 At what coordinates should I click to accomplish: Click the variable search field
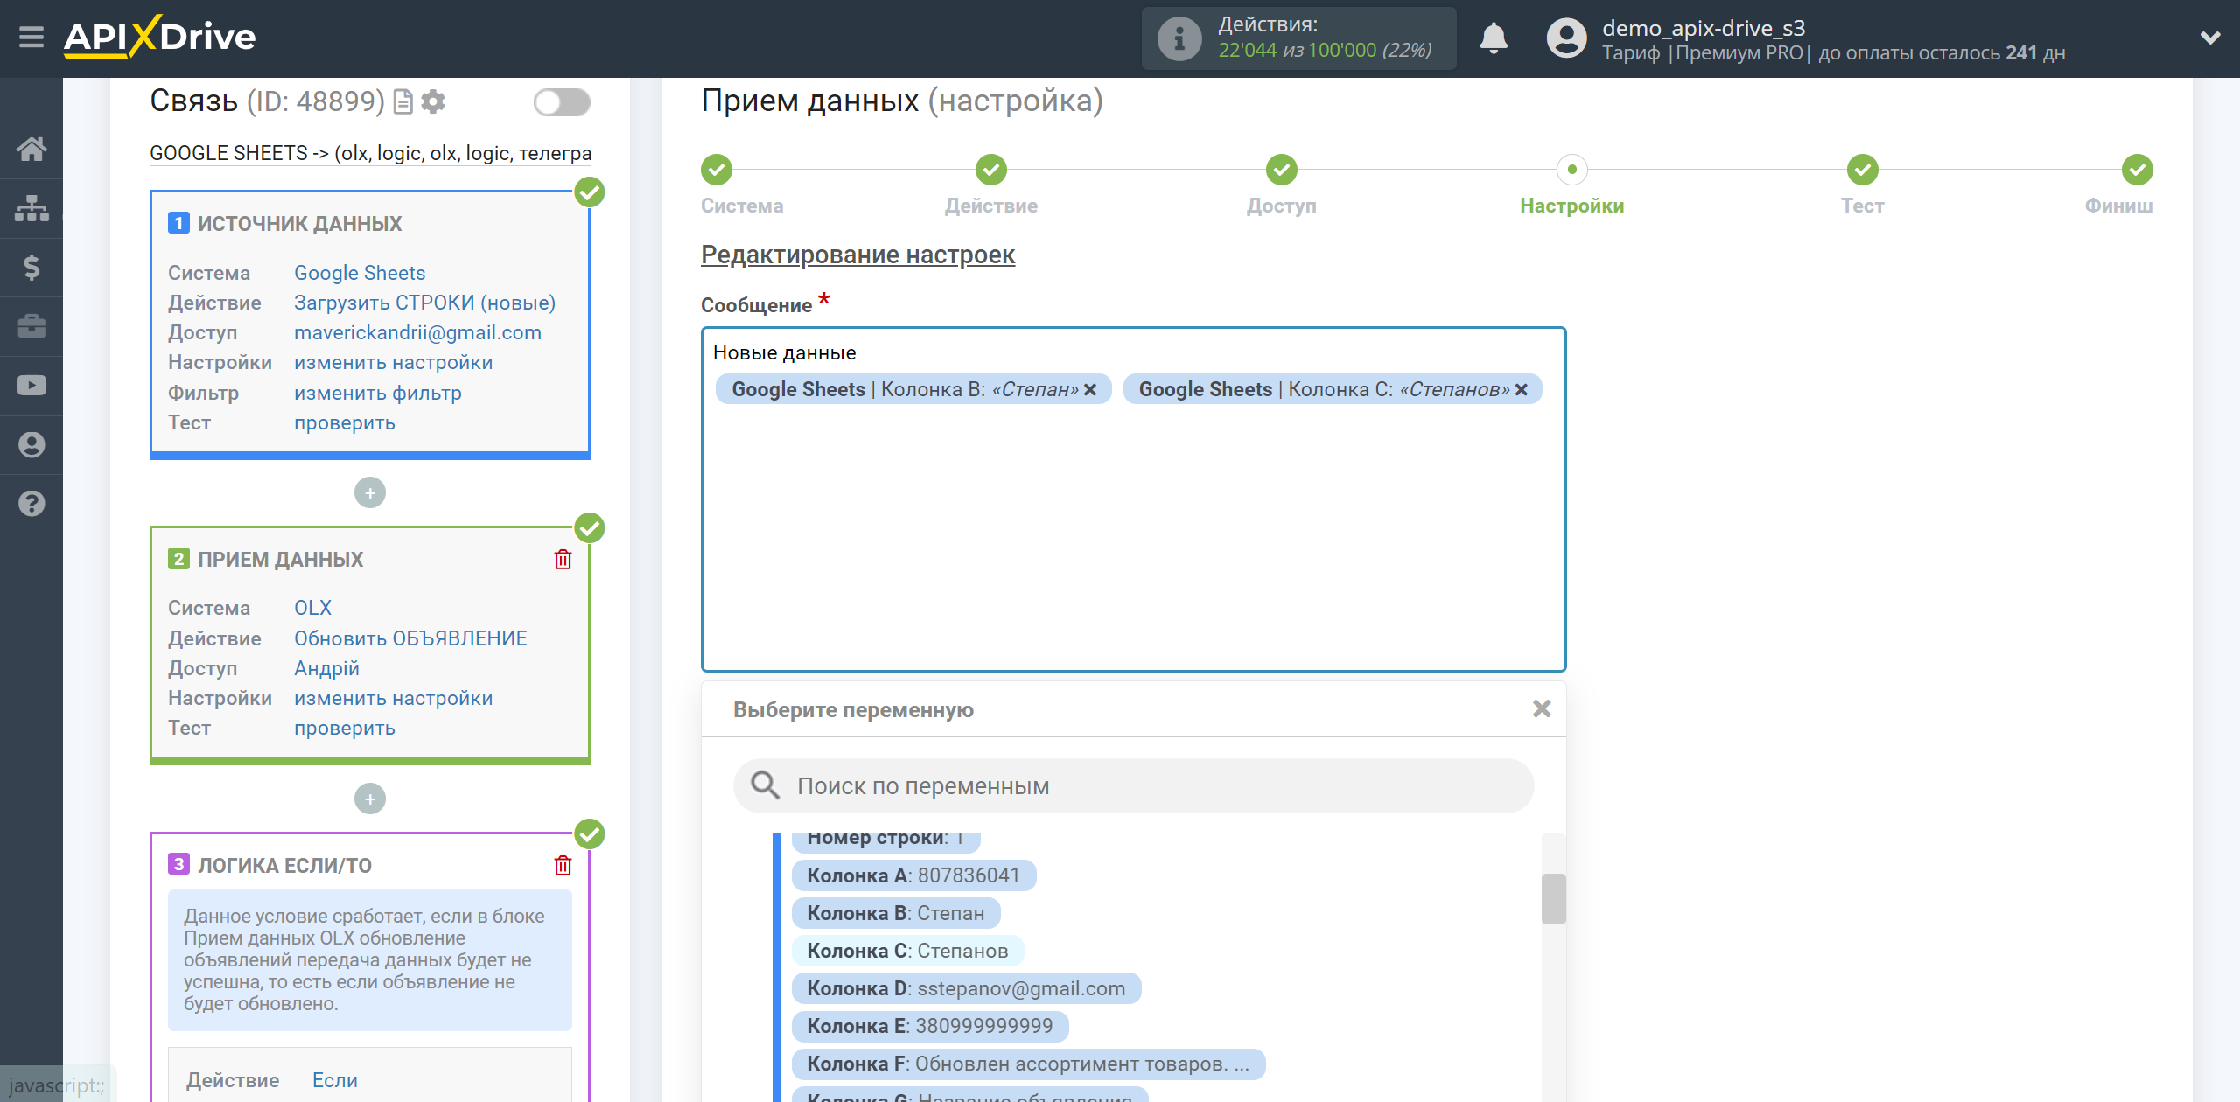click(x=1133, y=786)
